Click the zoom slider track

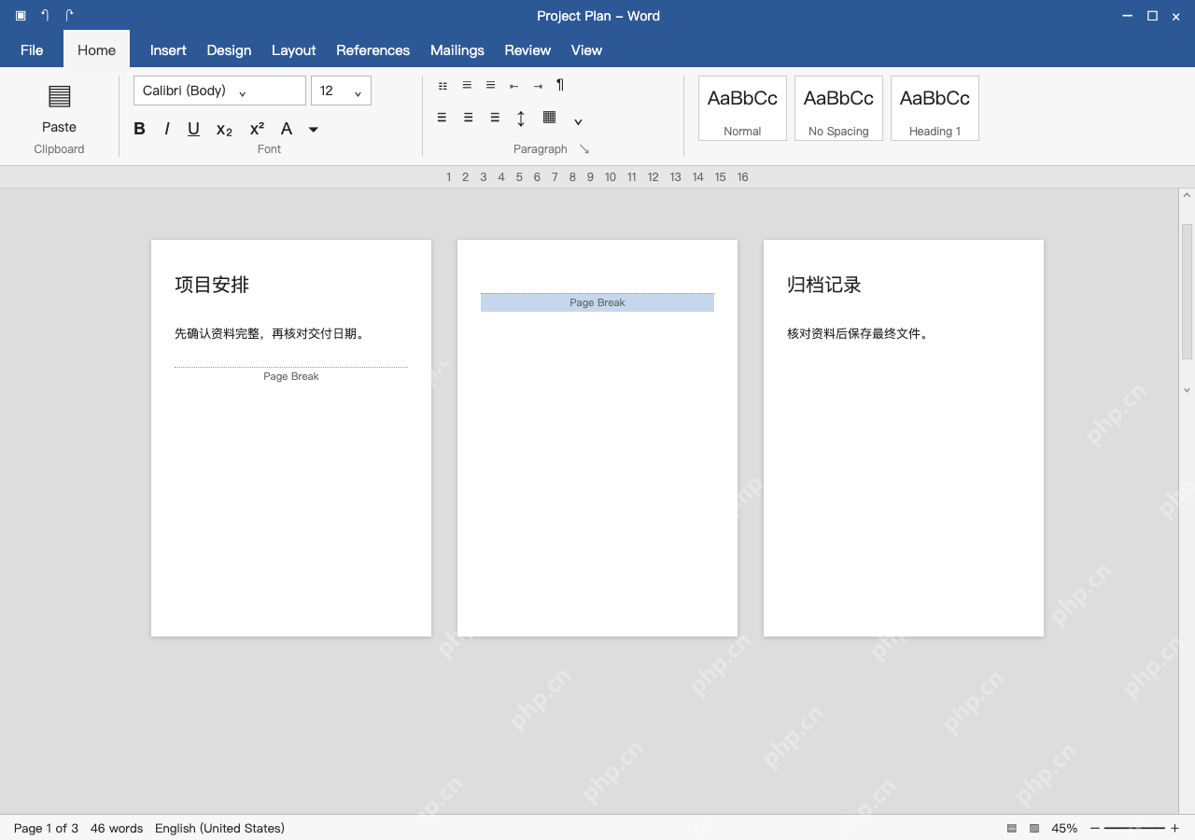1134,829
